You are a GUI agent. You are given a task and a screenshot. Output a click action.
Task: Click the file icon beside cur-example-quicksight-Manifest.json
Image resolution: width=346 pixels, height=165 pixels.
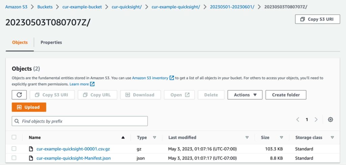(31, 158)
